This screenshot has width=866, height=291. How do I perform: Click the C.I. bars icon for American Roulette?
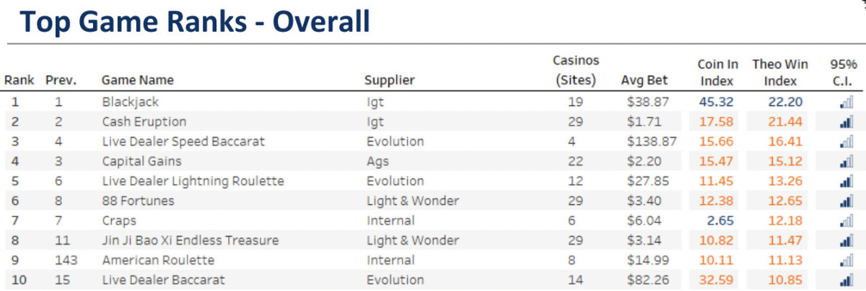click(x=846, y=260)
